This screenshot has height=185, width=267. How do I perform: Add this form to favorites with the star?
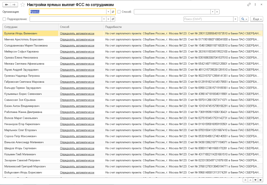pyautogui.click(x=23, y=5)
